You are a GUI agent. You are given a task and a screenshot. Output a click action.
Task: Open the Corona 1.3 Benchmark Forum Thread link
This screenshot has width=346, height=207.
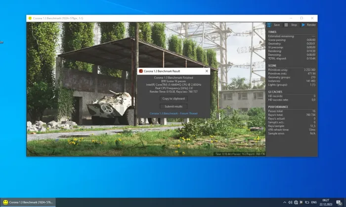[x=173, y=113]
